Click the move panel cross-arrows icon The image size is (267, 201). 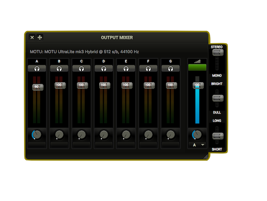[40, 37]
